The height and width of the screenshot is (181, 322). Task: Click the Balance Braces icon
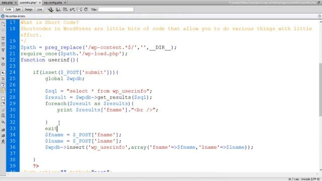click(3, 64)
